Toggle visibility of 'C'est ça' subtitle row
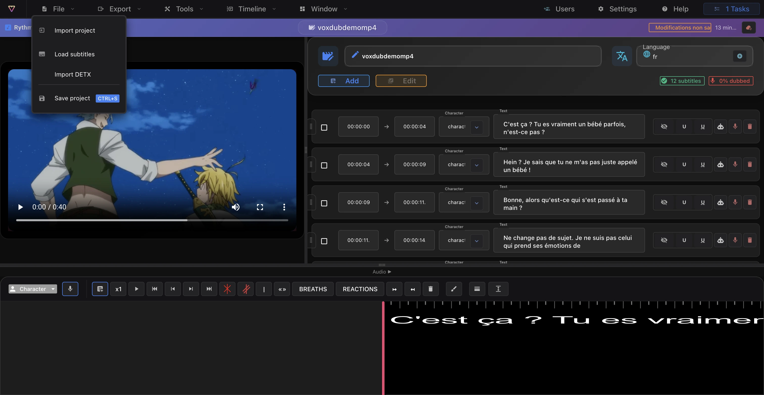The image size is (764, 395). coord(664,127)
